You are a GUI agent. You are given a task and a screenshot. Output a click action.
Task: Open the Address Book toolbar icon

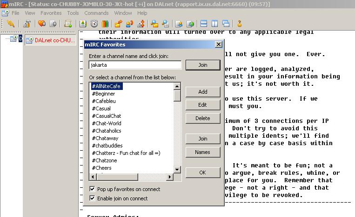[83, 24]
